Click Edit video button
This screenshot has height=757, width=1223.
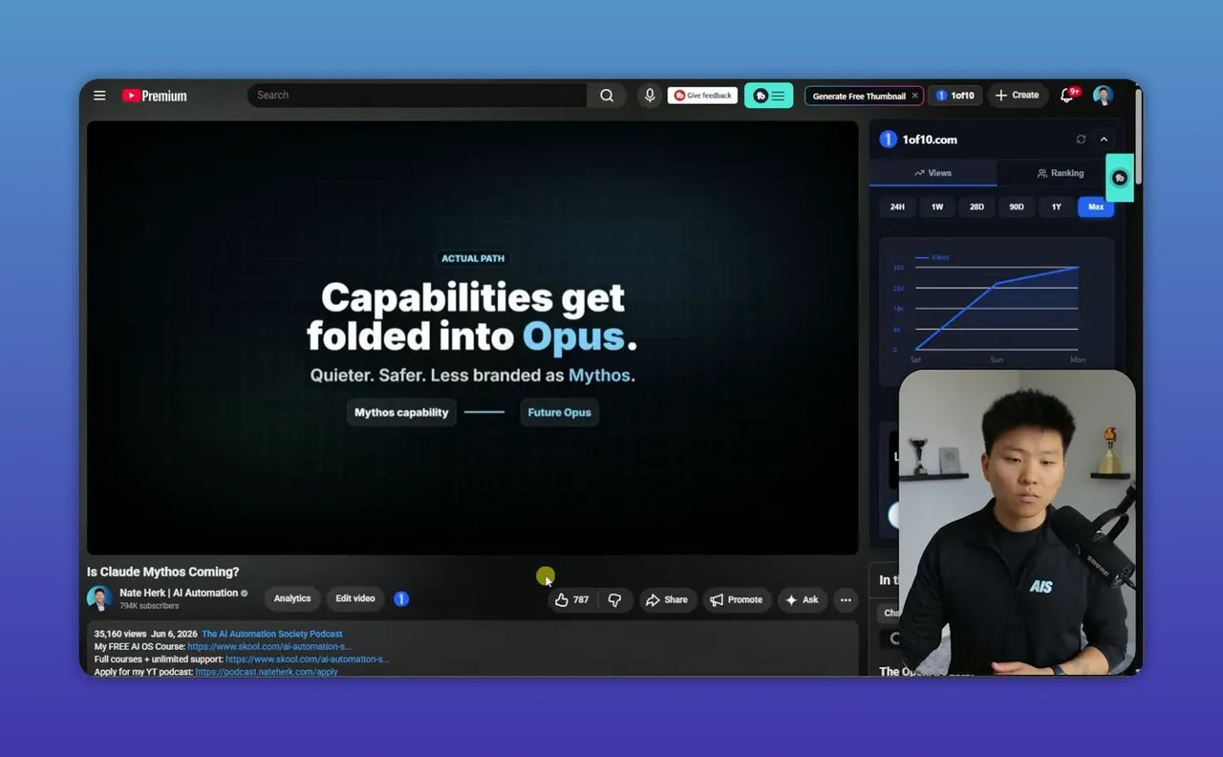[x=355, y=599]
